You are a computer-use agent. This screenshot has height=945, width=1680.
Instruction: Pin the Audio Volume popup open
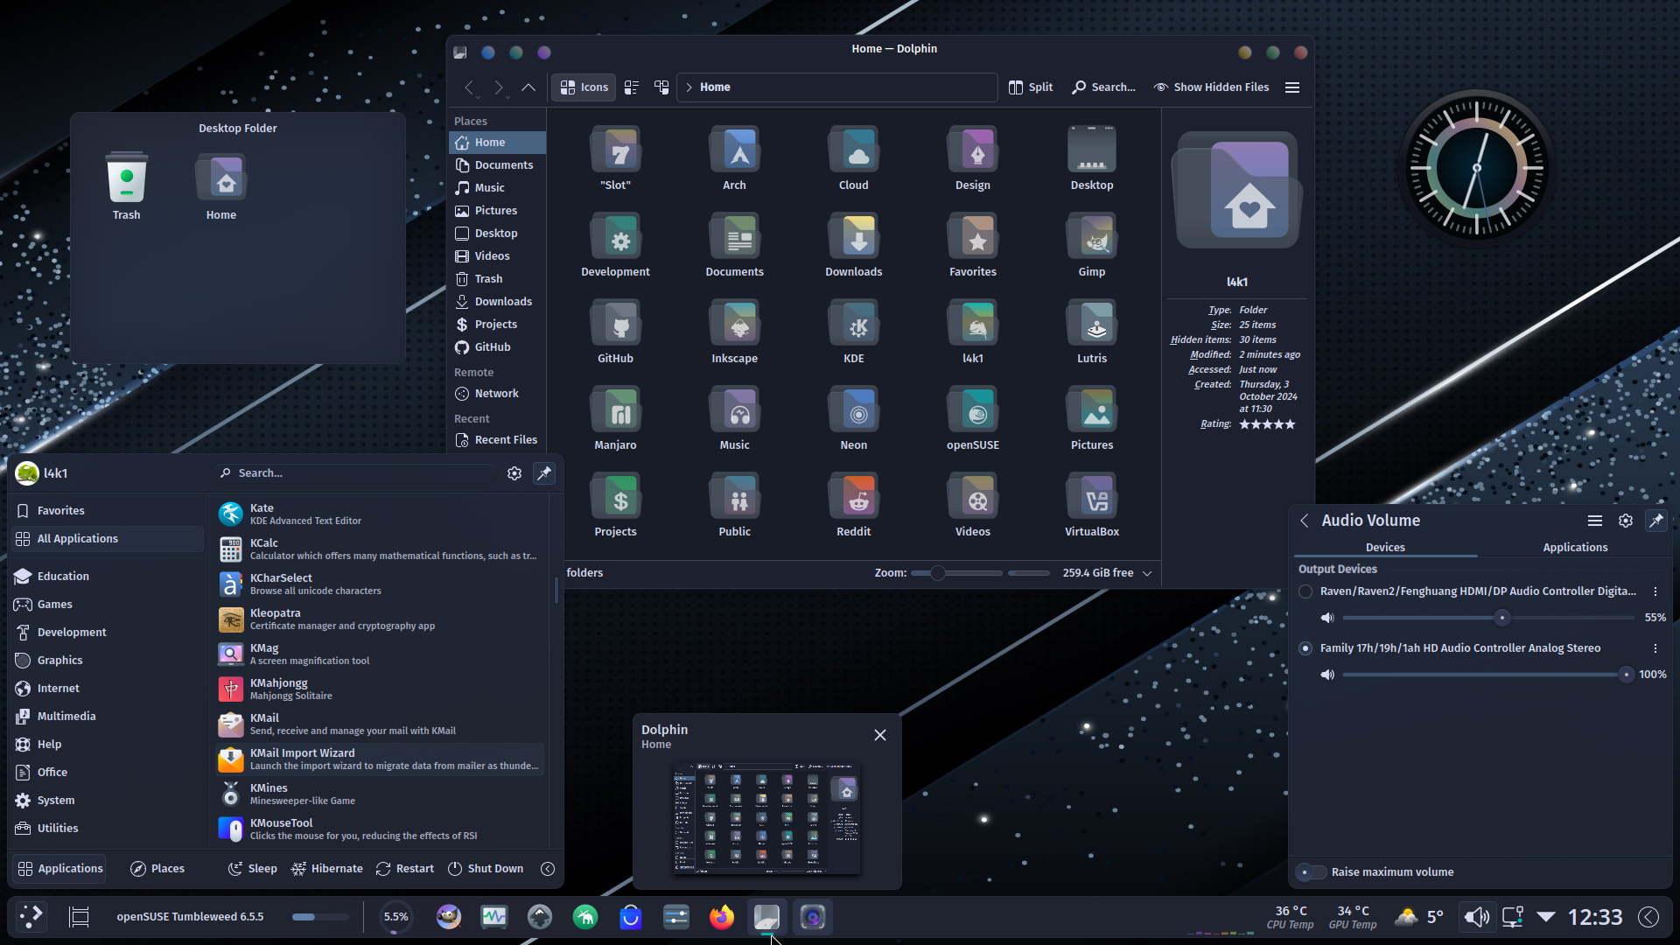pyautogui.click(x=1656, y=521)
